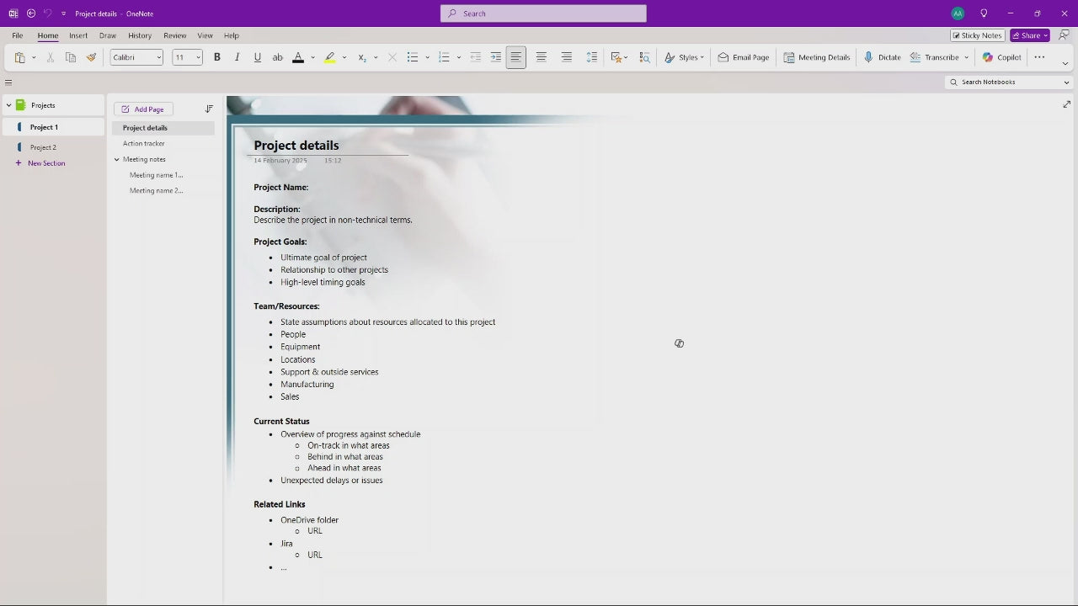
Task: Open the Insert ribbon tab
Action: pyautogui.click(x=78, y=35)
